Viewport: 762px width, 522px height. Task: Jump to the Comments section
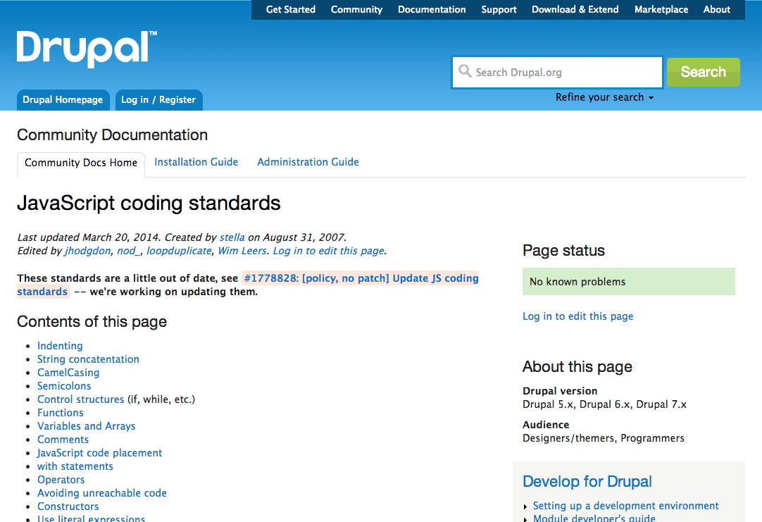[x=63, y=440]
